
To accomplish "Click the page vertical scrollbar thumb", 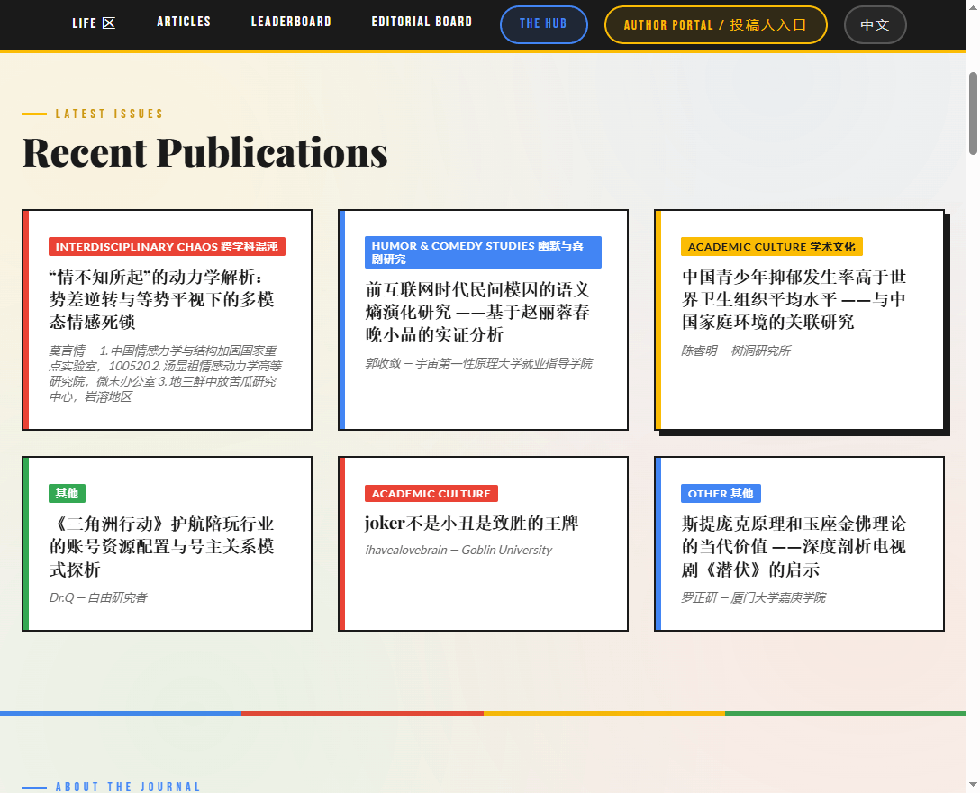I will tap(973, 113).
